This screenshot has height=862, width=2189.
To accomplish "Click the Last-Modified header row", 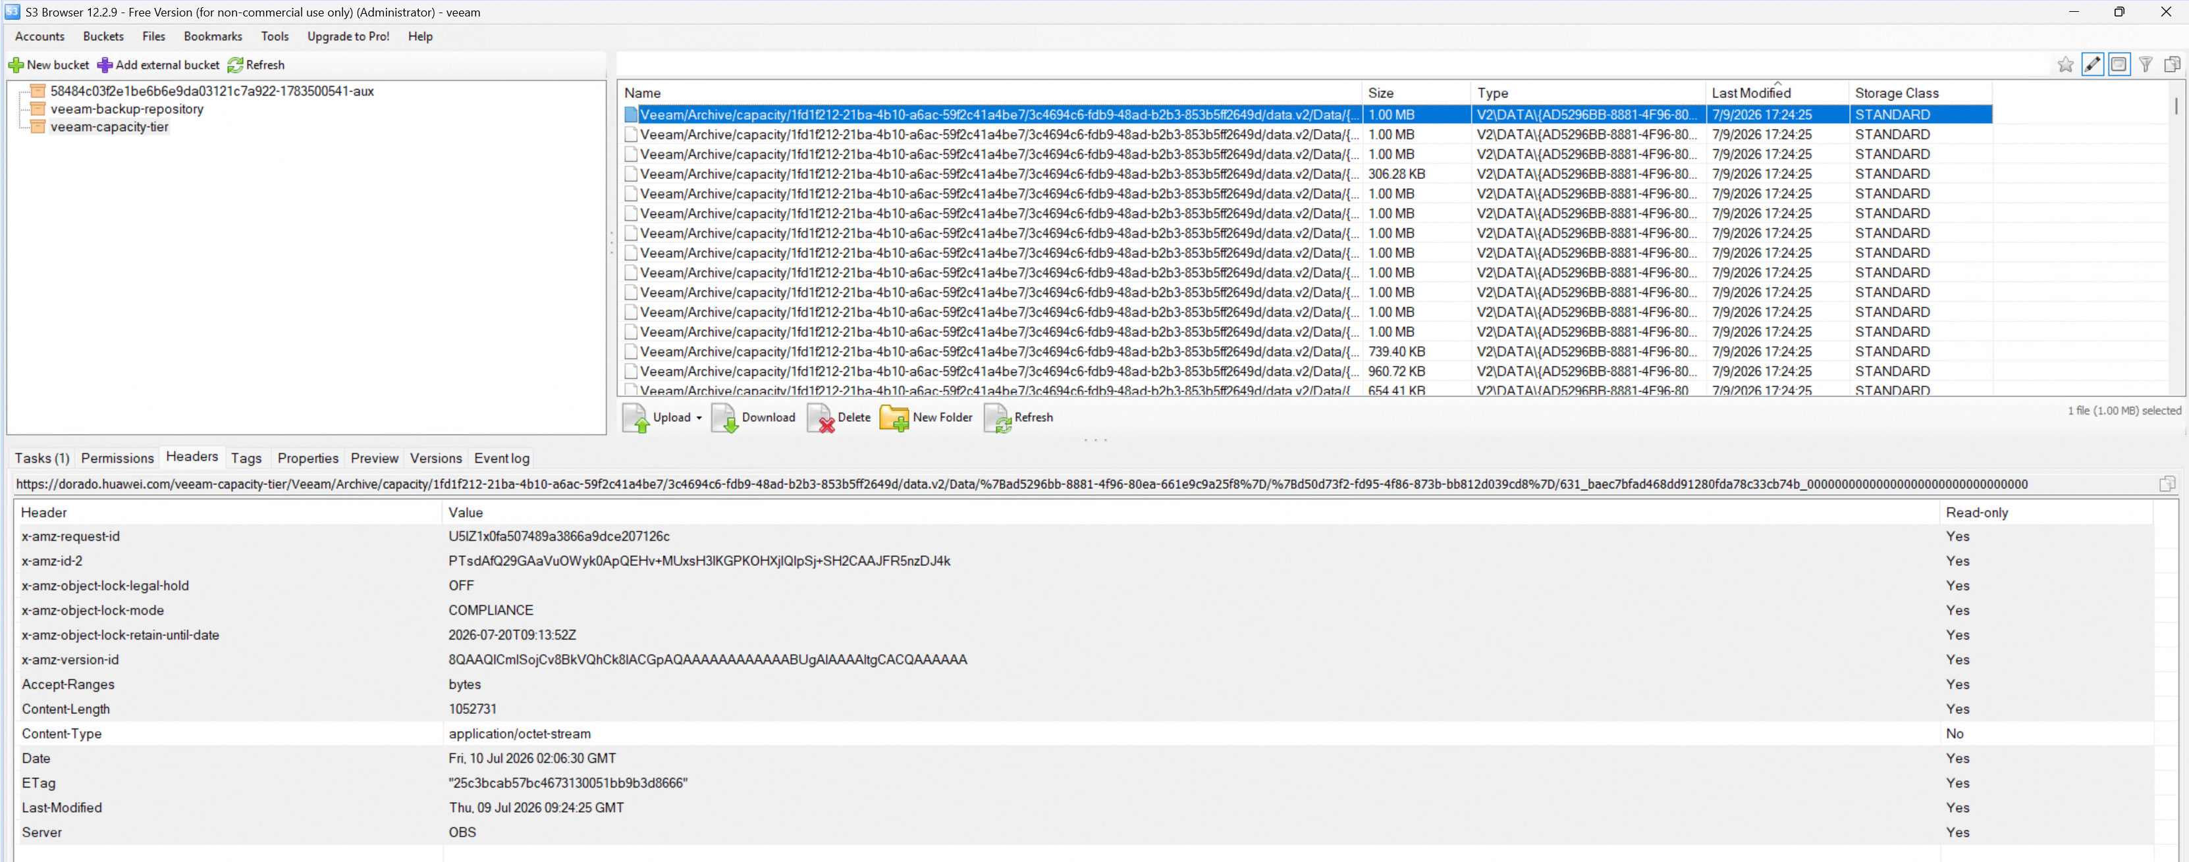I will tap(1083, 807).
